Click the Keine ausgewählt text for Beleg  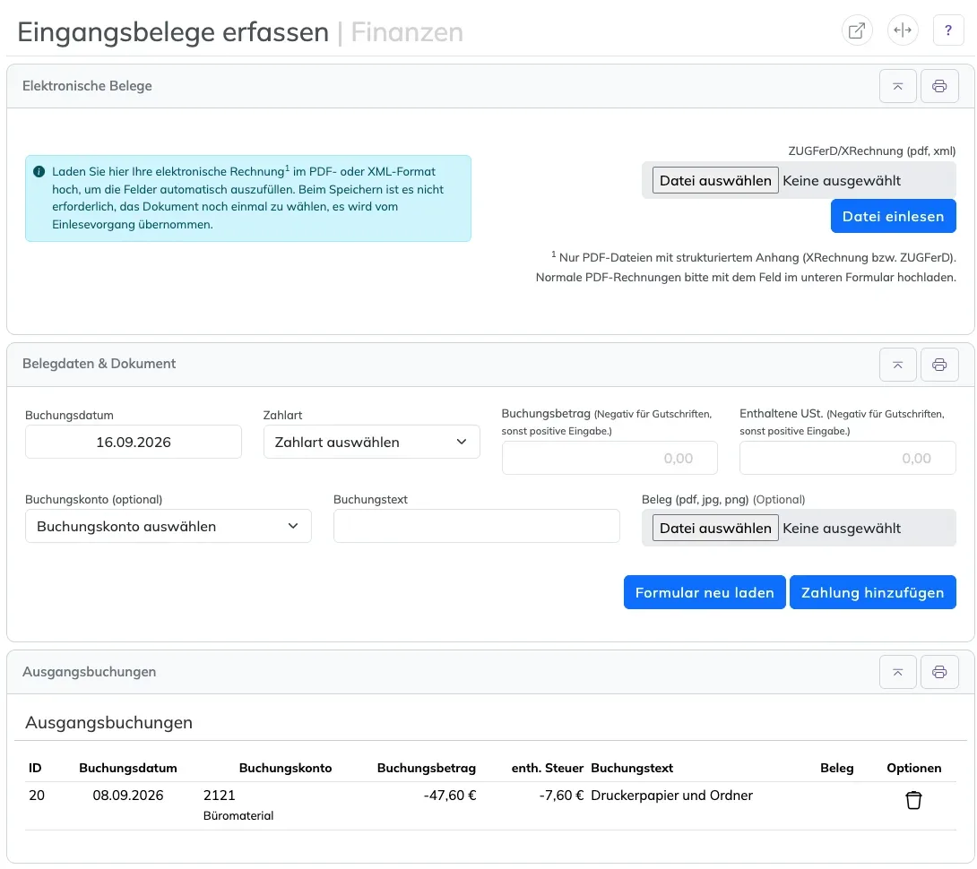point(841,529)
